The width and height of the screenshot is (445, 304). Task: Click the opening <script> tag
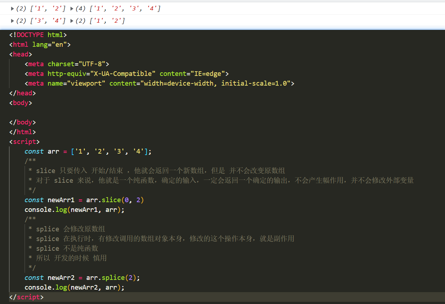coord(24,142)
